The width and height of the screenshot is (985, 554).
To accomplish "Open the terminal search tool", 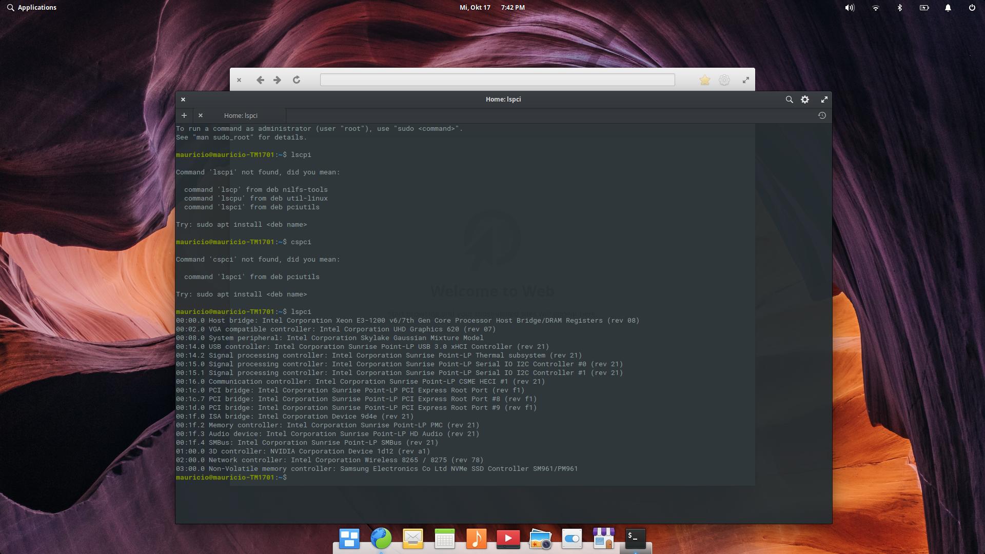I will (789, 100).
